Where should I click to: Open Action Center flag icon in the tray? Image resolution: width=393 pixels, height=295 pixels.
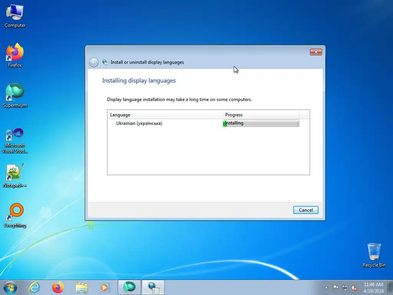click(335, 288)
